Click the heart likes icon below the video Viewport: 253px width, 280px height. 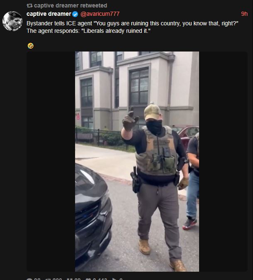(x=88, y=279)
